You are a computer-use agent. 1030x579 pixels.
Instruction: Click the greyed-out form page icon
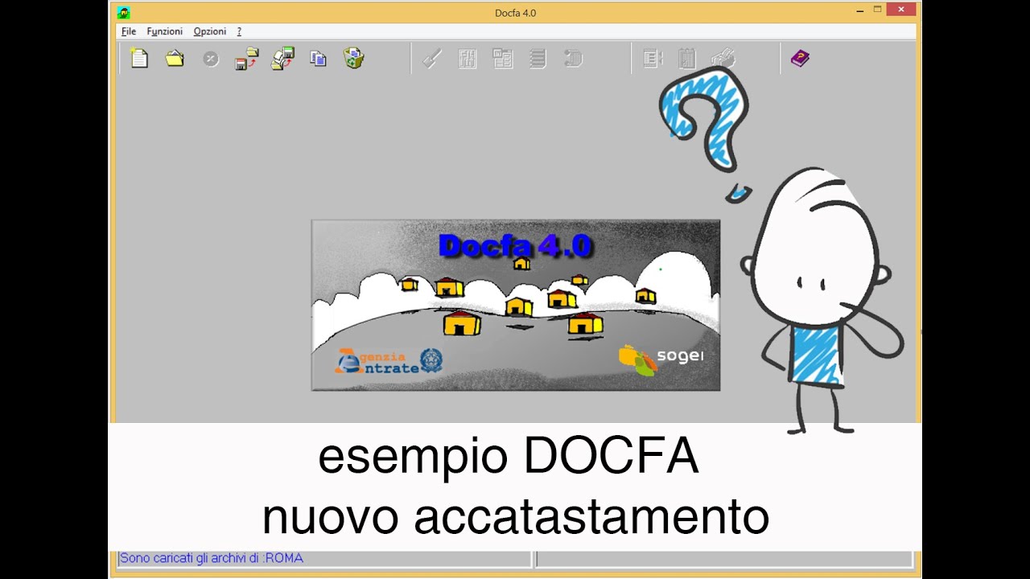[653, 59]
